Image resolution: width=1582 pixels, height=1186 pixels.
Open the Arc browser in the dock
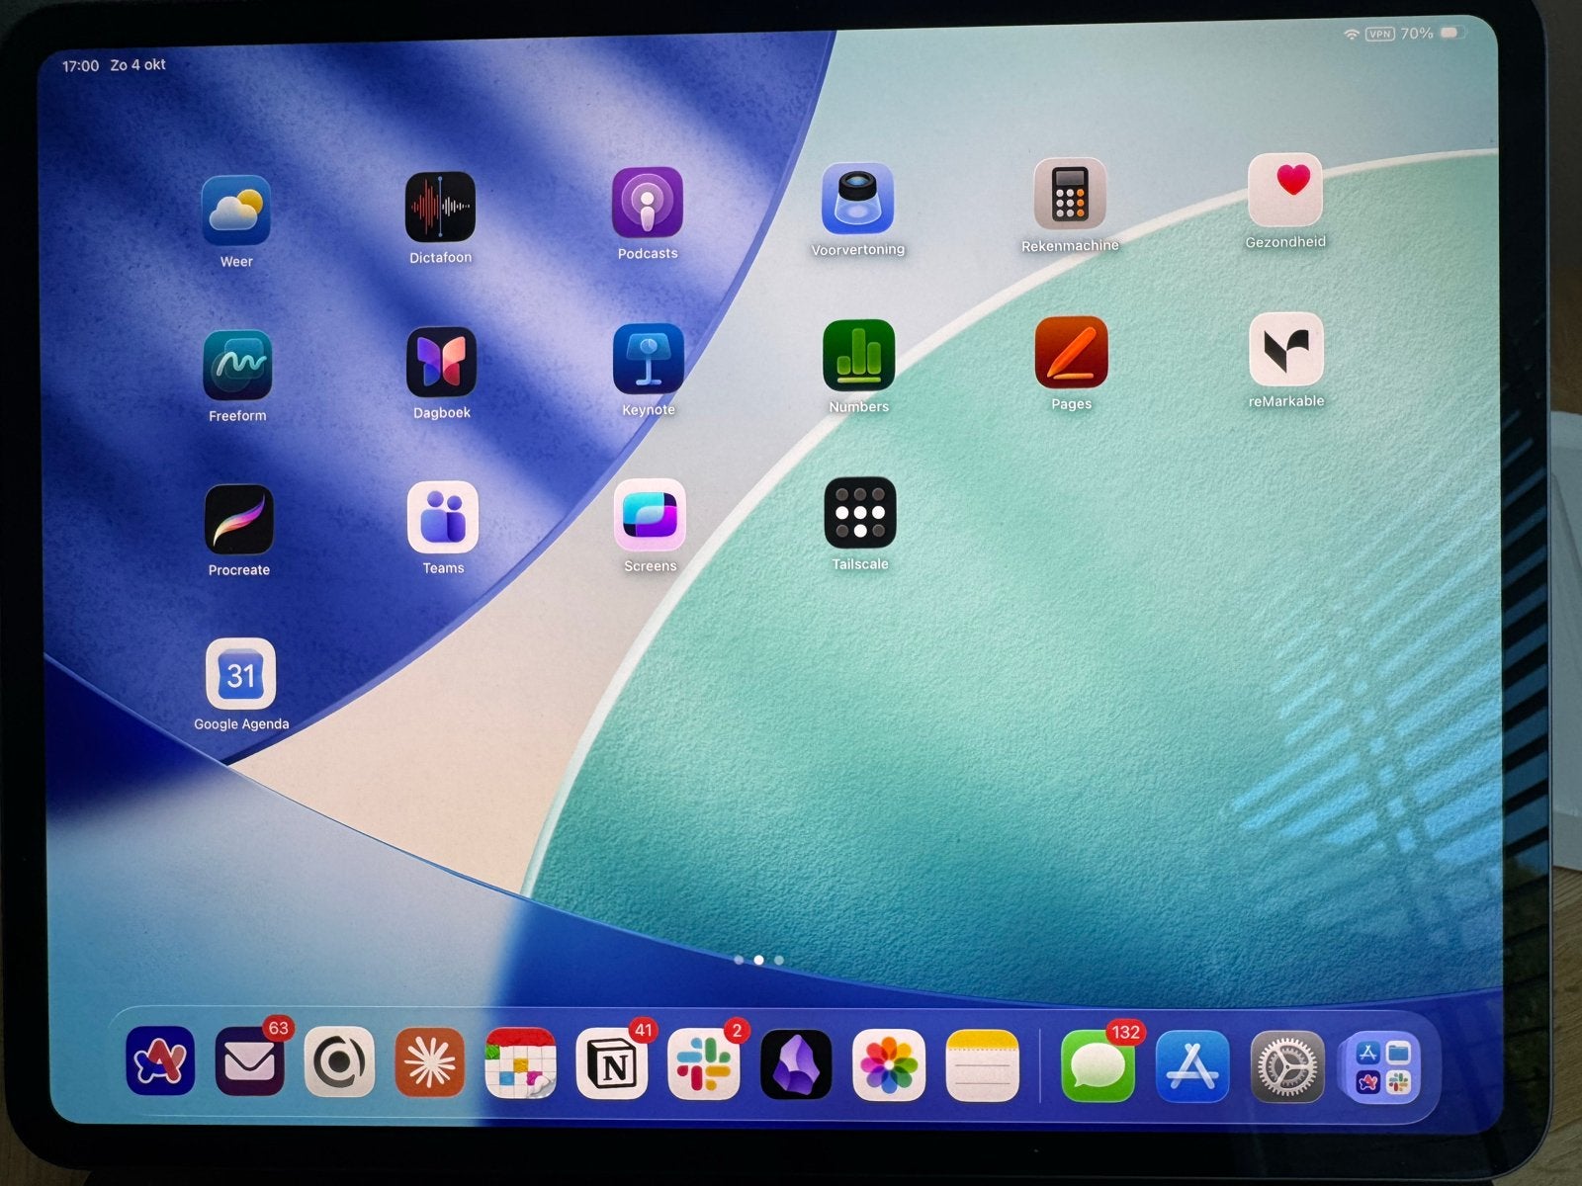click(x=160, y=1061)
